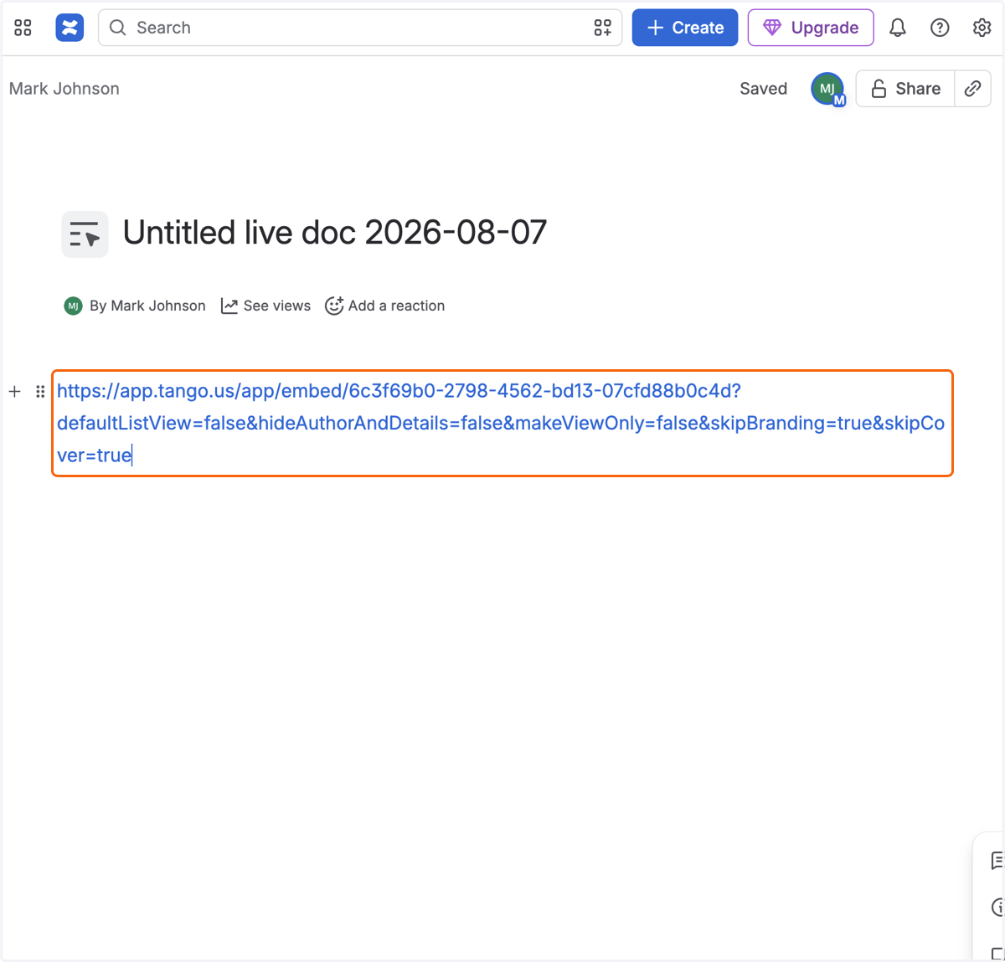Change the live doc emoji icon
The height and width of the screenshot is (962, 1005).
pos(85,234)
